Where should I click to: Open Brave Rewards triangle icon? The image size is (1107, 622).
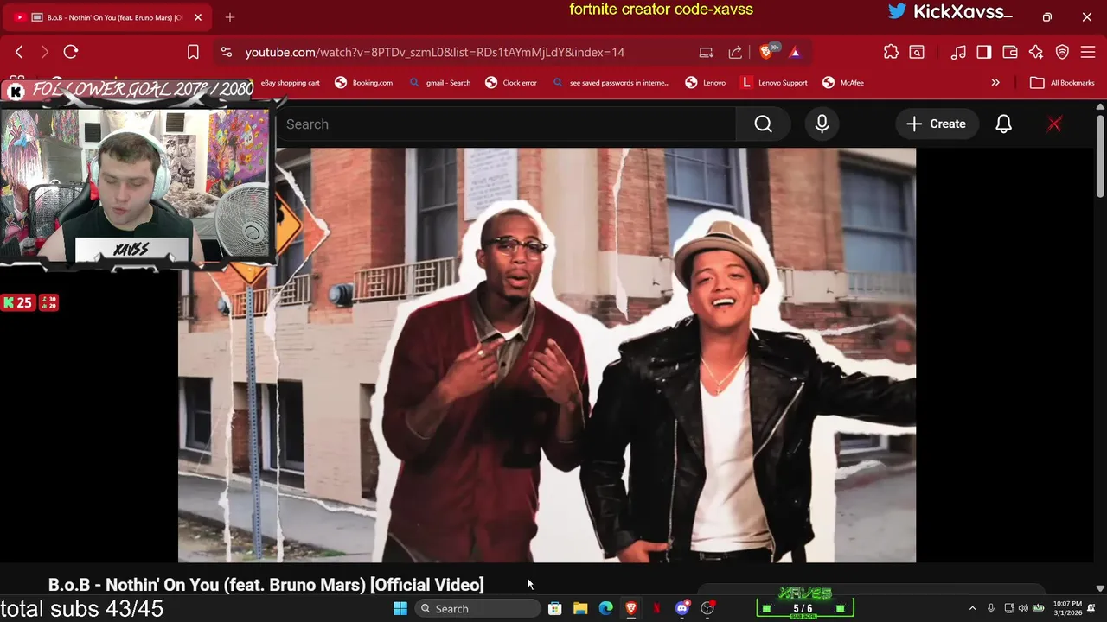(795, 52)
